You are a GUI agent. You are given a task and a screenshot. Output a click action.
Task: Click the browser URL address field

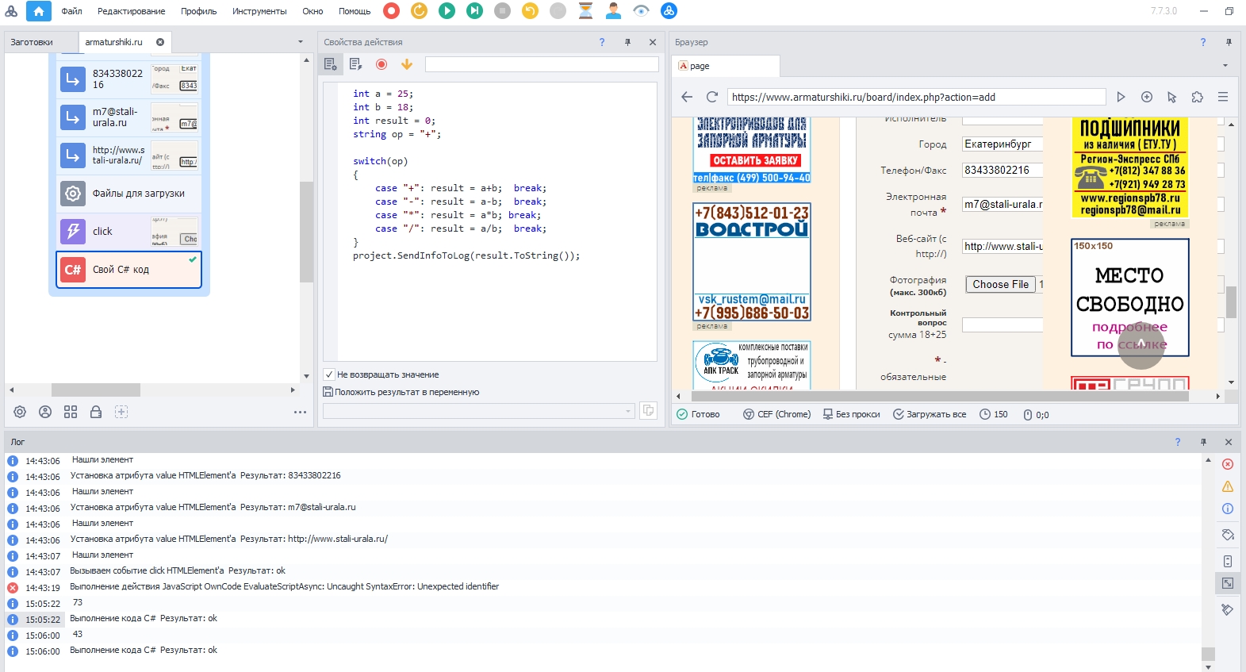(915, 97)
